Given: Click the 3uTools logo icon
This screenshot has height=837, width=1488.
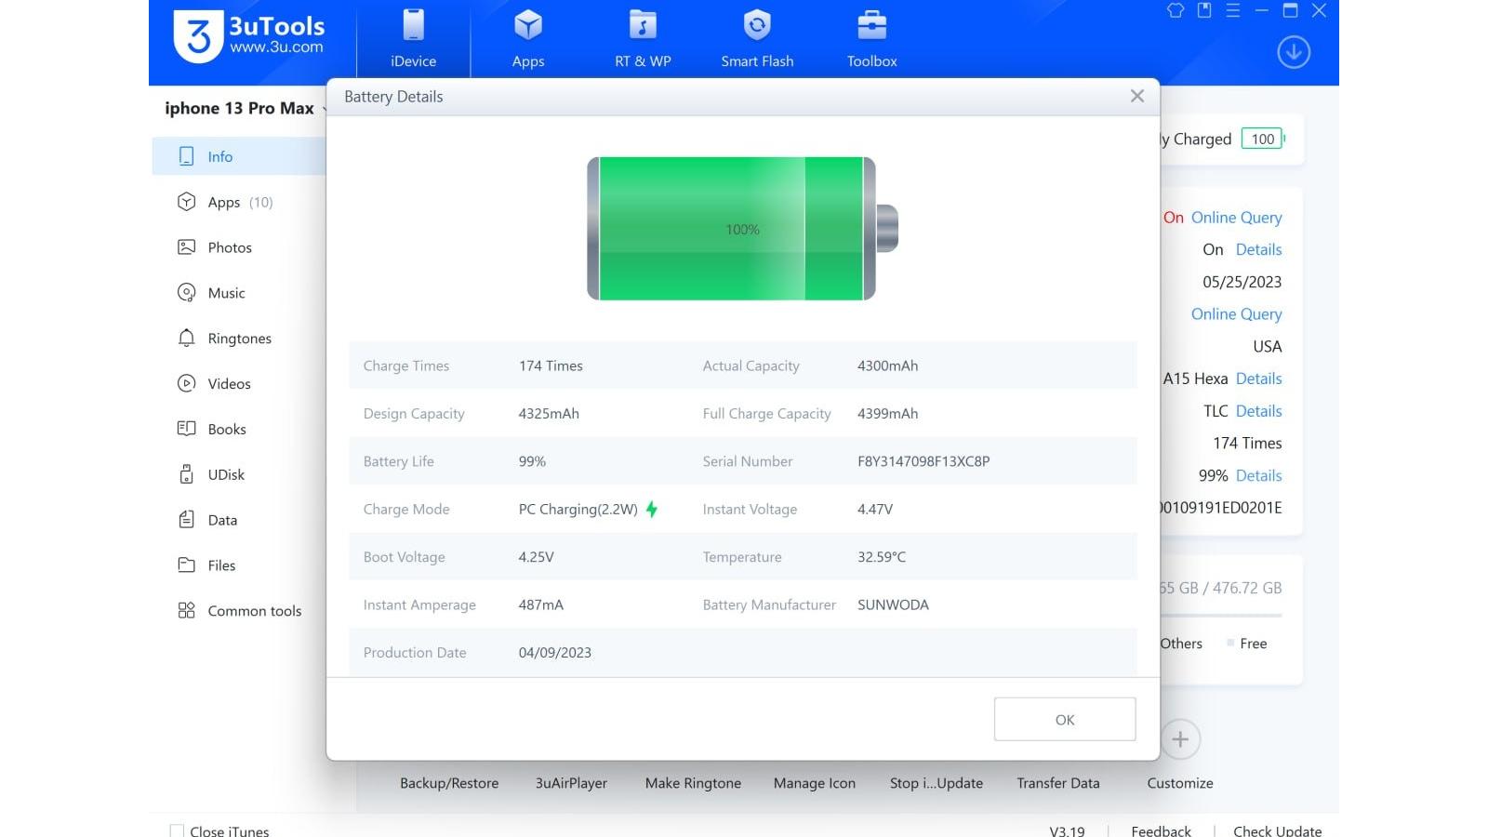Looking at the screenshot, I should (x=198, y=36).
